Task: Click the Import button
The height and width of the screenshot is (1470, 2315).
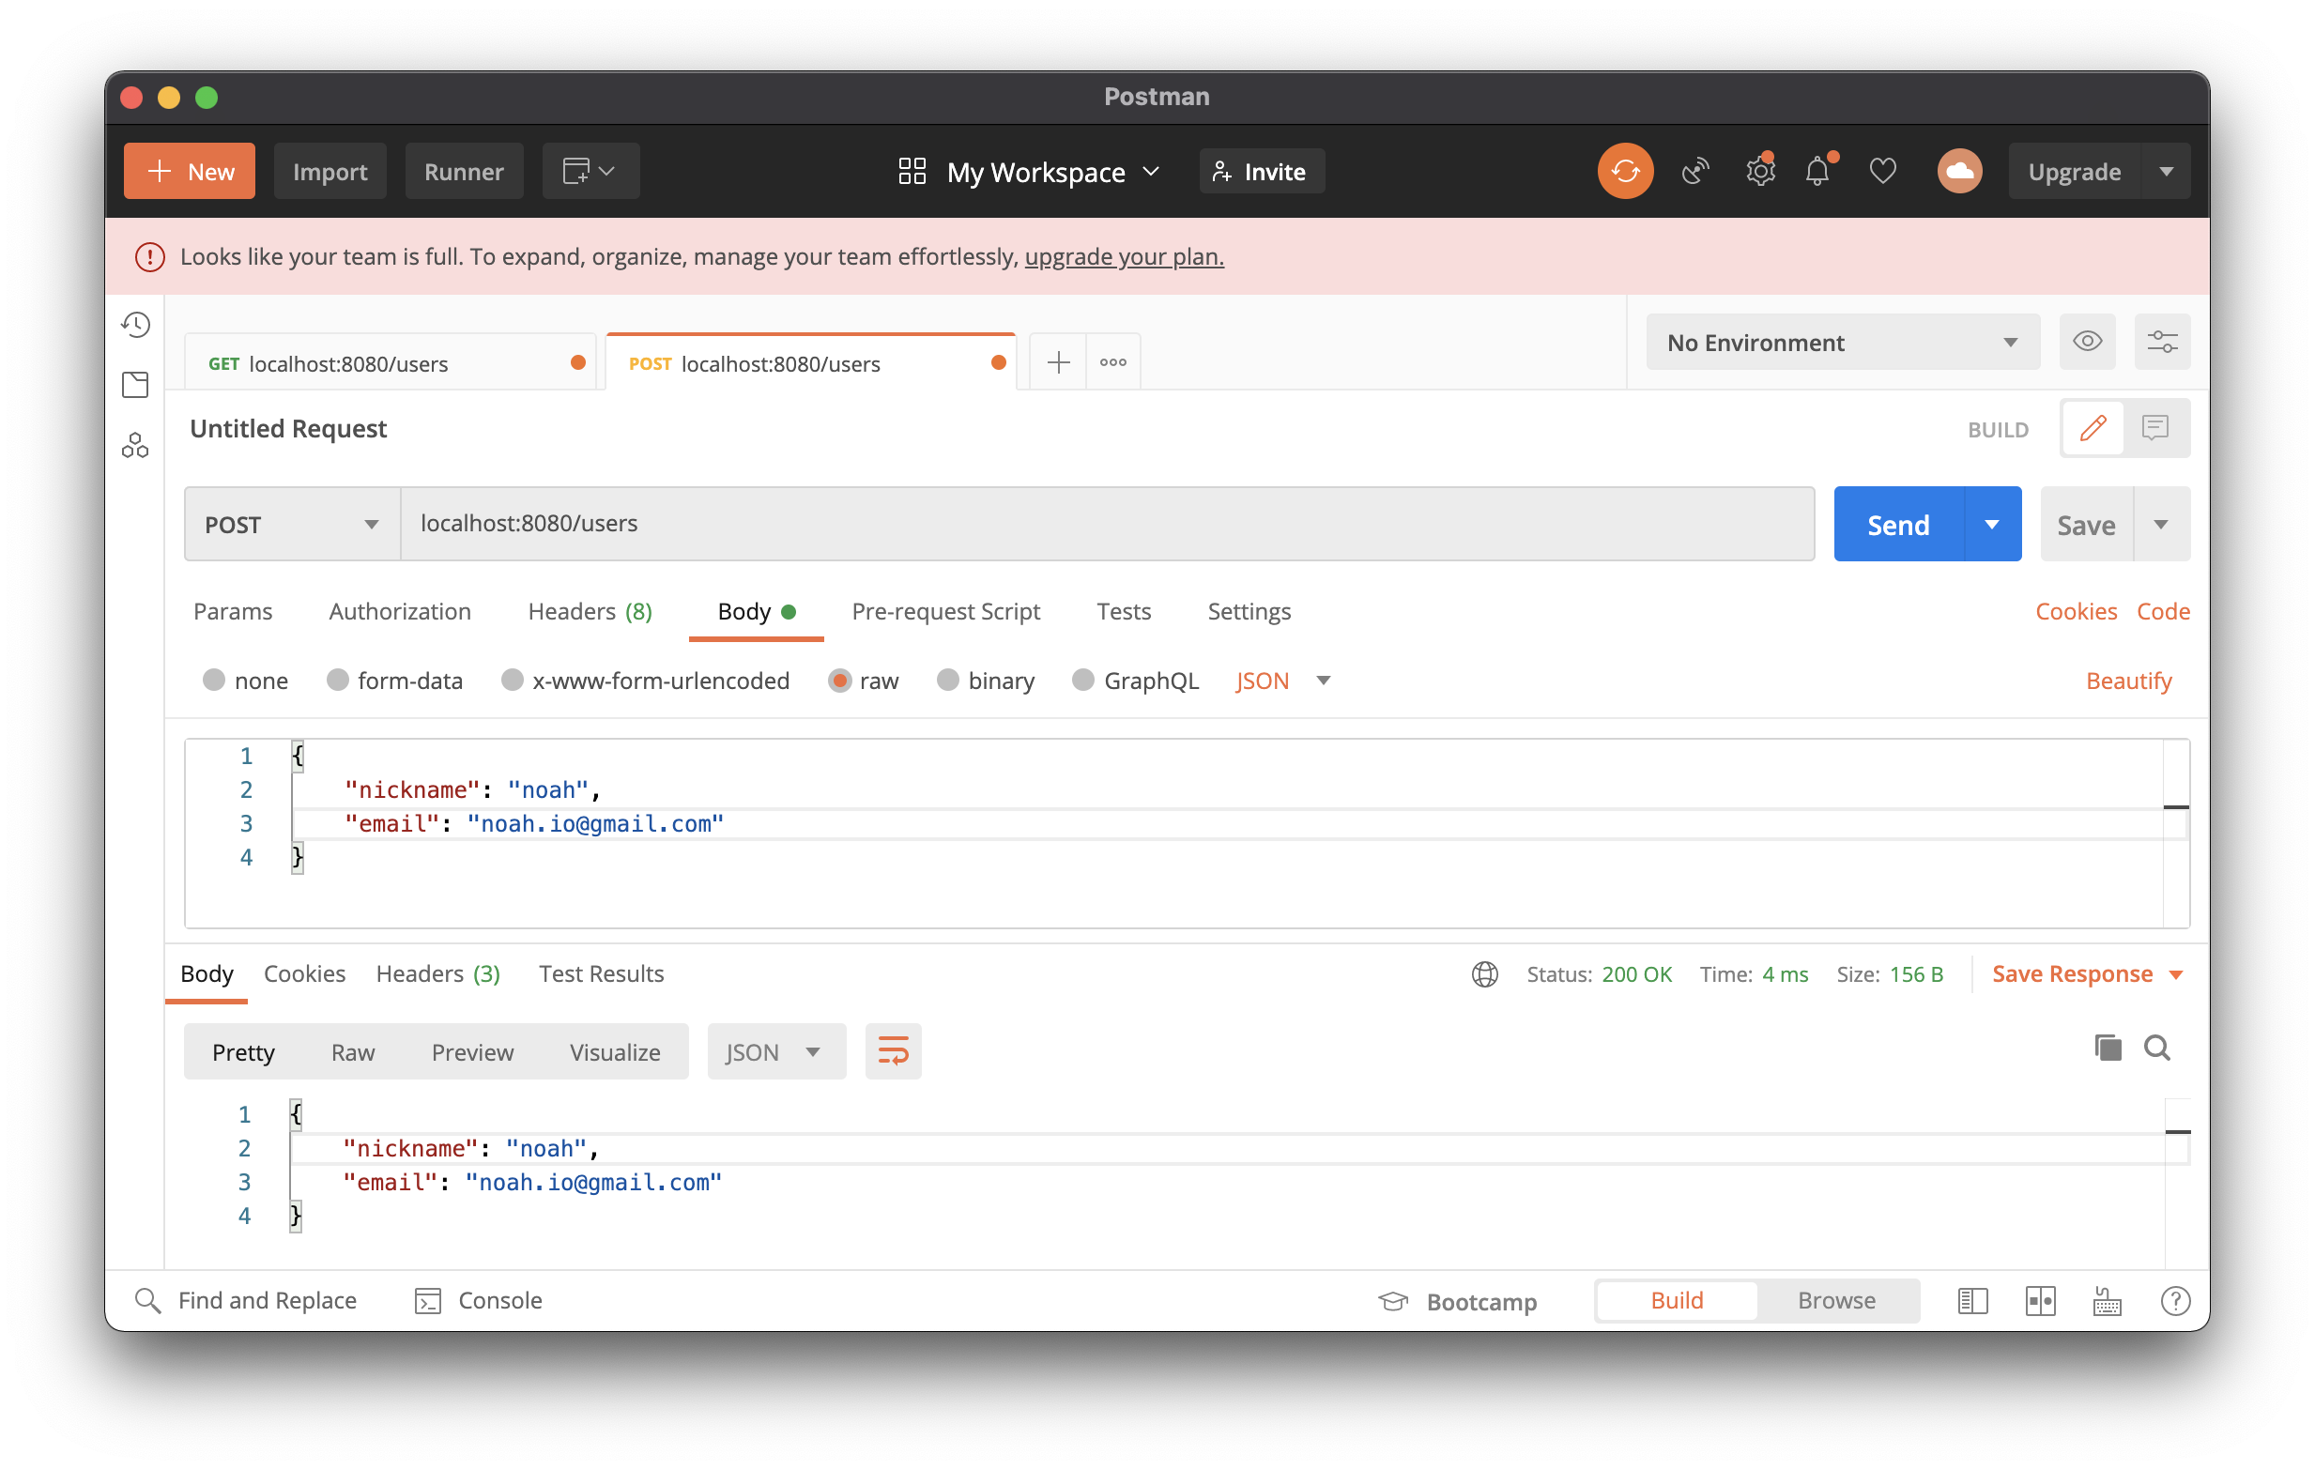Action: [330, 172]
